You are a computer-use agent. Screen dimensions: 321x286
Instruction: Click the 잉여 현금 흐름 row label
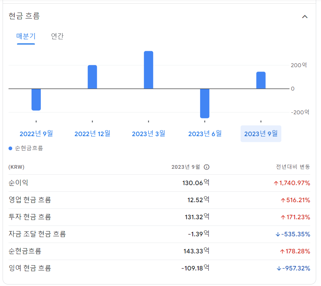pos(30,268)
